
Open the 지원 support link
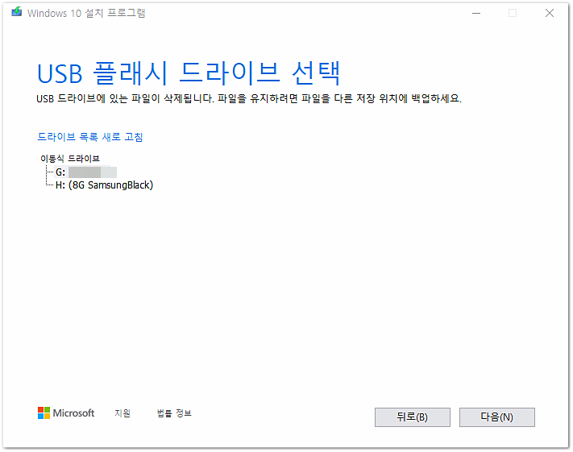click(x=122, y=413)
